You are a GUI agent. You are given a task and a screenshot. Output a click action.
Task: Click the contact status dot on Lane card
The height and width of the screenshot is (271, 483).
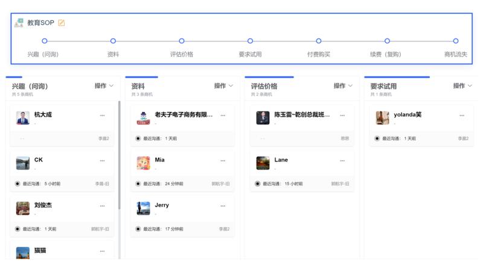click(x=258, y=184)
